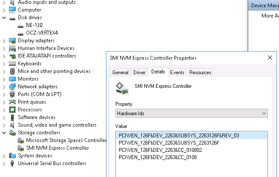This screenshot has height=177, width=279.
Task: Click the Print queues icon
Action: [12, 102]
